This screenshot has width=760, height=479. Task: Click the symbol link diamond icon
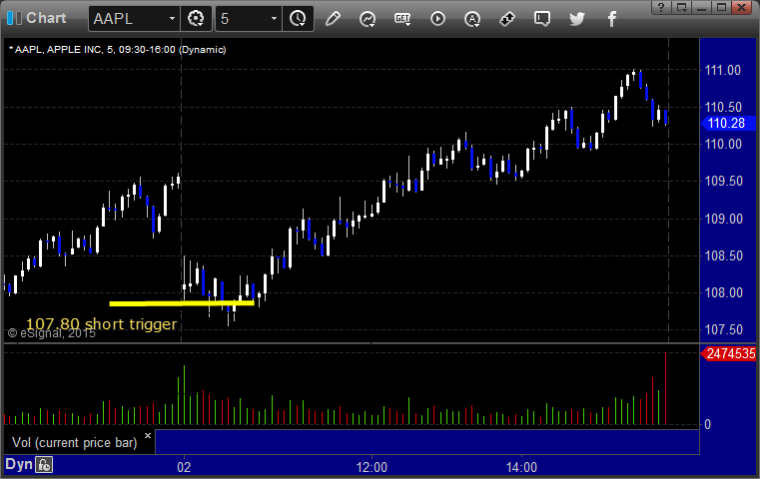[x=507, y=19]
